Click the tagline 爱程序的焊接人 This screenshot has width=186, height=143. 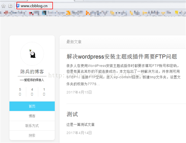pyautogui.click(x=32, y=80)
